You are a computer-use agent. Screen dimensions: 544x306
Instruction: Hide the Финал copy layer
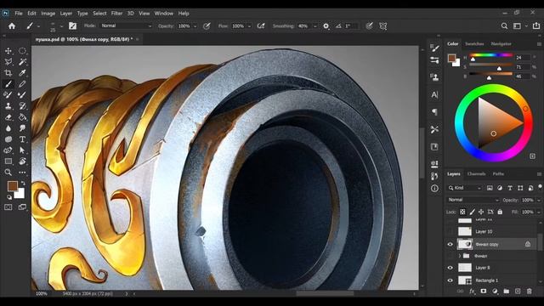(x=450, y=244)
